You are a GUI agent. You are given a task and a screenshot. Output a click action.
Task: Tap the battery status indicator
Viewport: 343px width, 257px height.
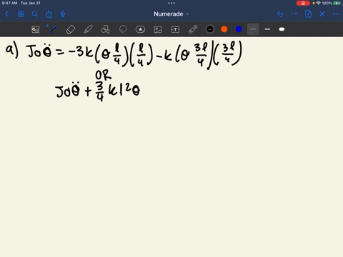pyautogui.click(x=337, y=3)
